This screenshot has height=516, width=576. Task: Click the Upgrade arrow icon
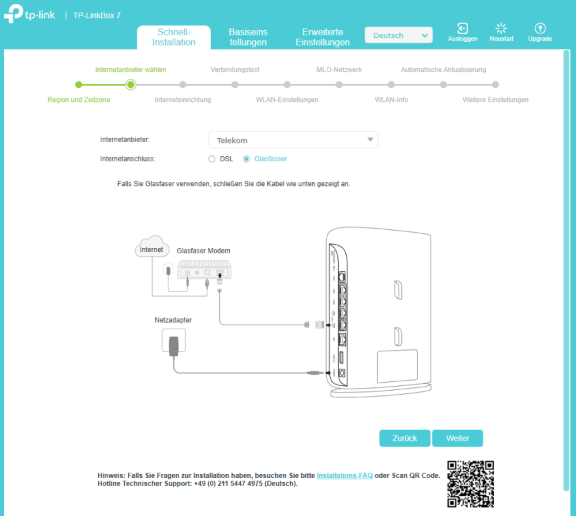540,28
